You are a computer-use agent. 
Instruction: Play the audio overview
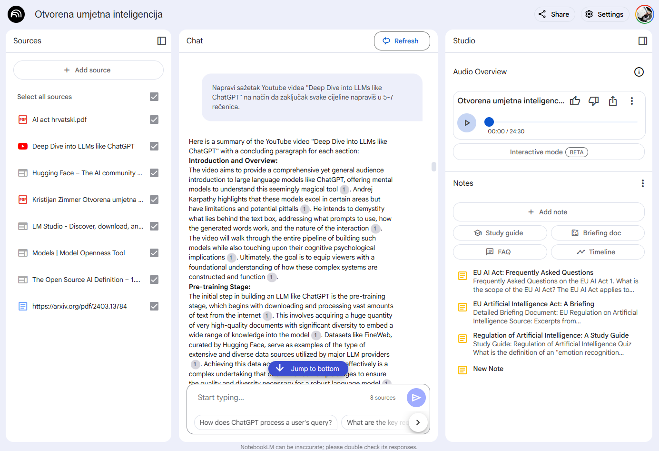coord(467,123)
